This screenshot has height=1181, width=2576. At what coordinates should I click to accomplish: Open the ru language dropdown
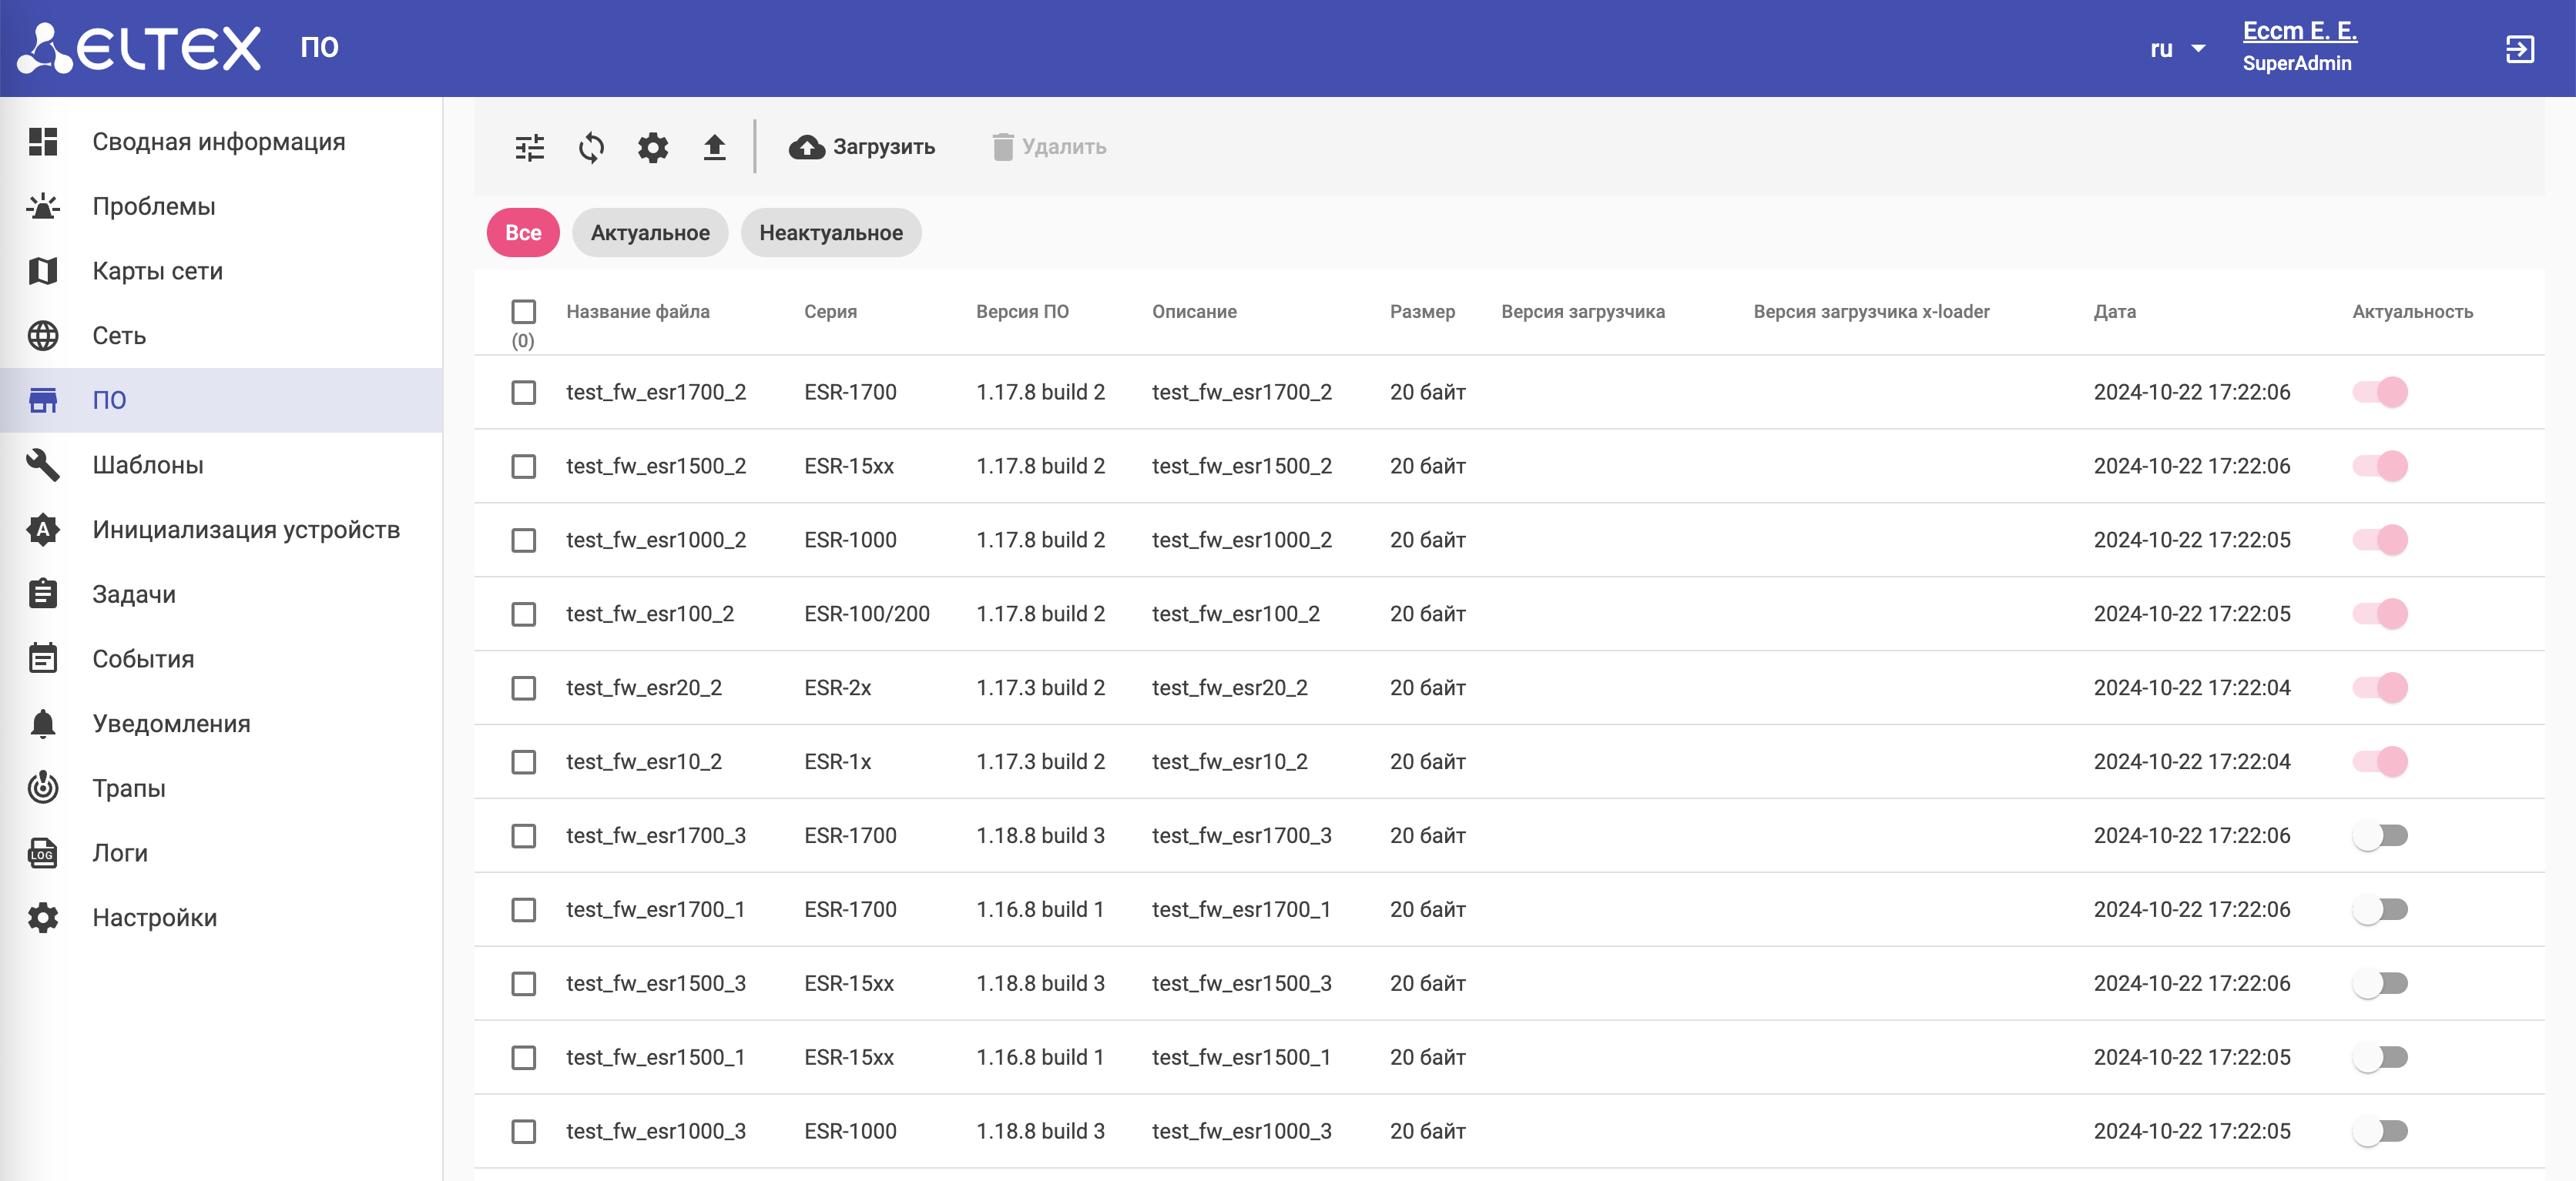click(2177, 49)
